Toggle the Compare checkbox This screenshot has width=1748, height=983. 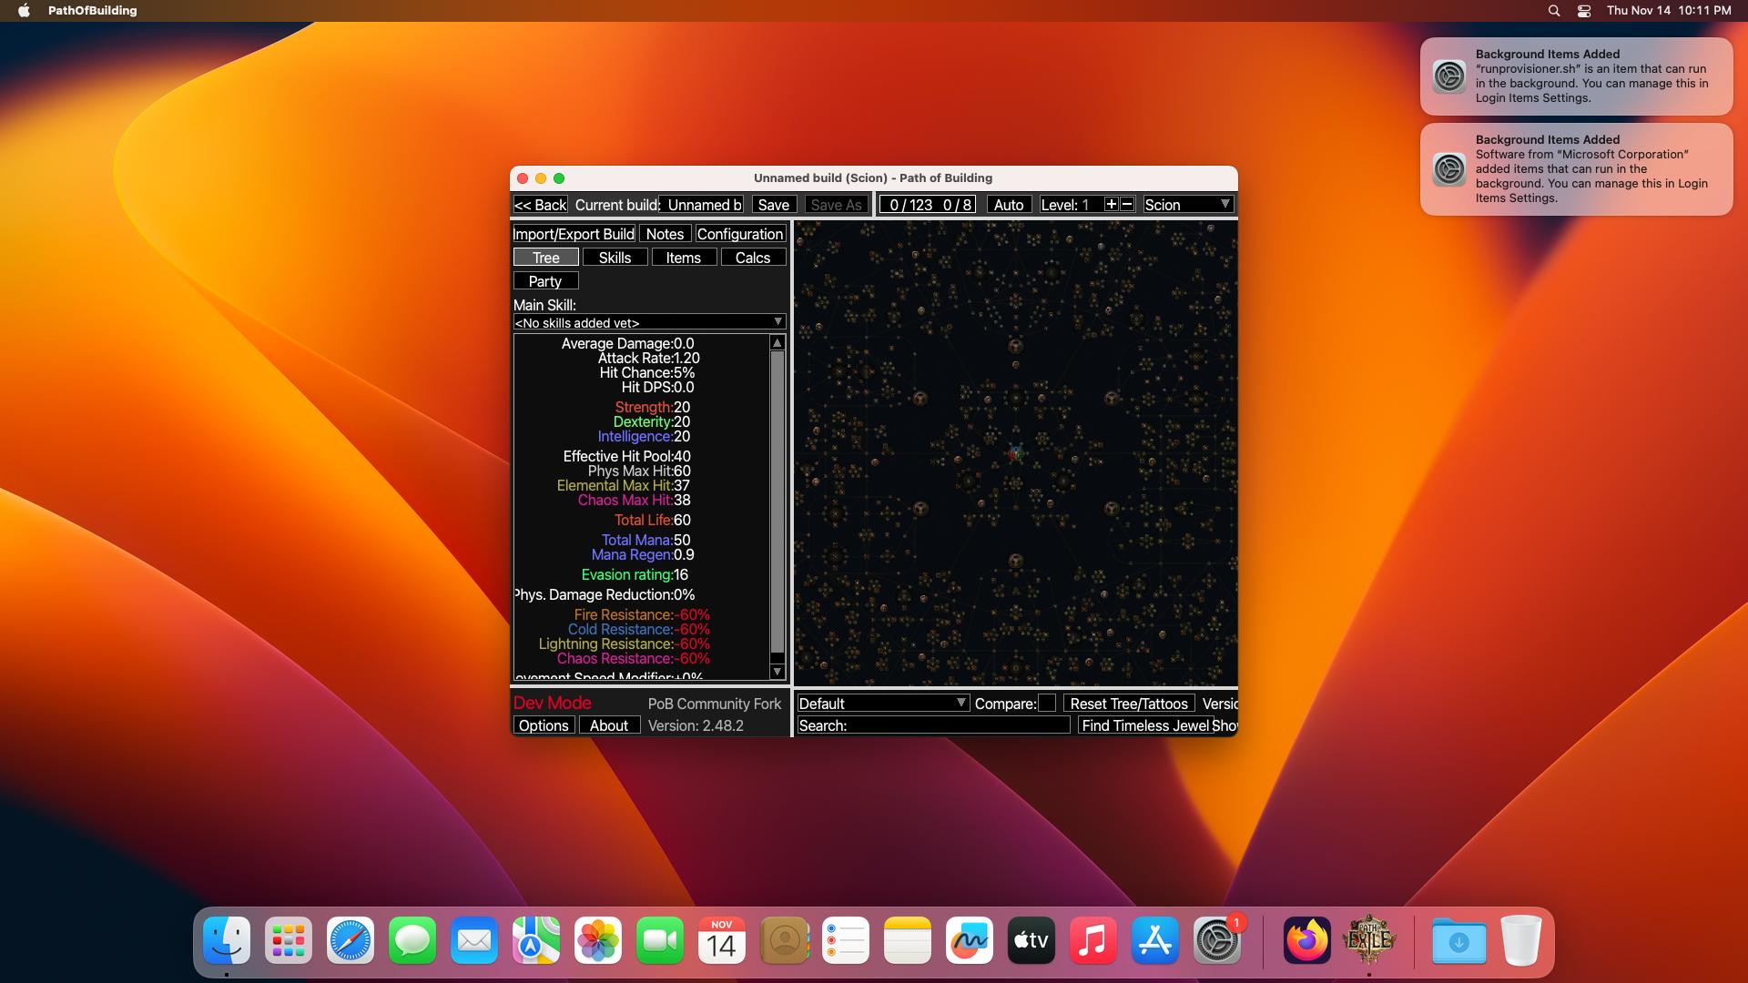[1047, 703]
